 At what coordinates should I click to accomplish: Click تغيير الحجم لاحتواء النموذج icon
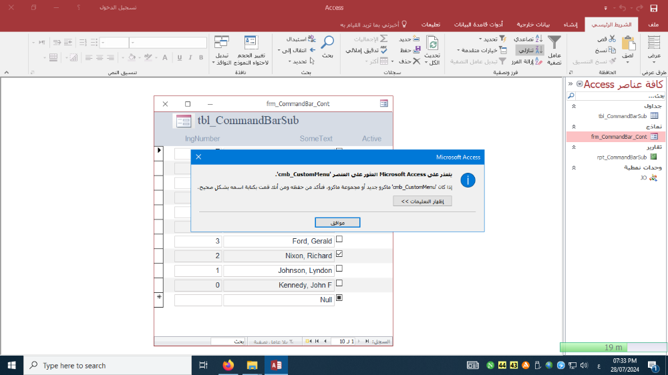coord(250,43)
